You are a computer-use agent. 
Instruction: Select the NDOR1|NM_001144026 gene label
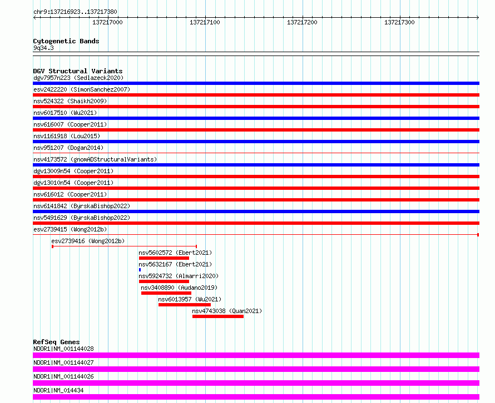click(63, 376)
